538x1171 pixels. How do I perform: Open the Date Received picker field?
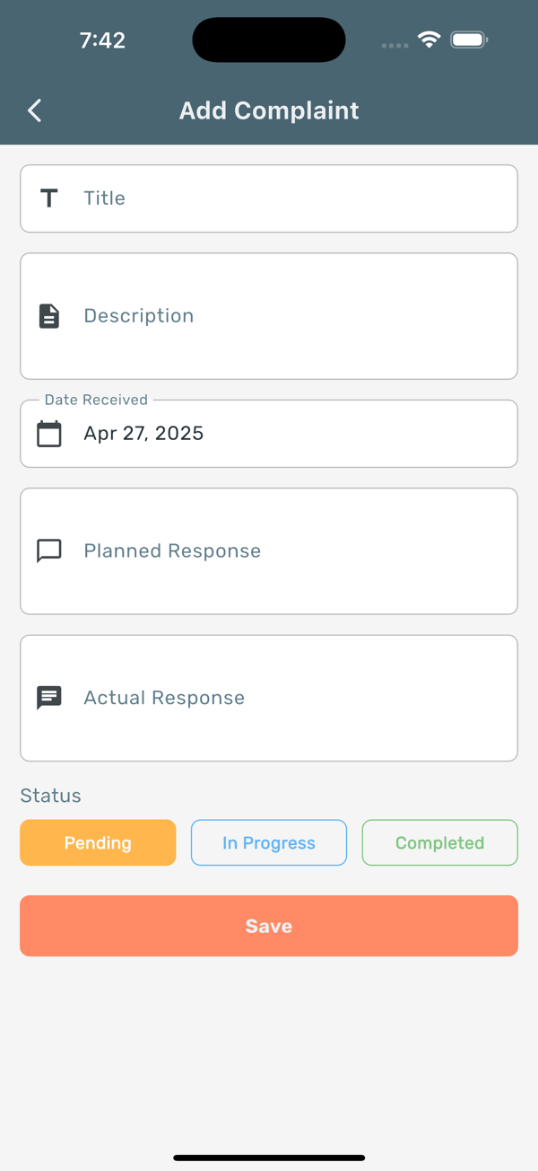pyautogui.click(x=269, y=434)
